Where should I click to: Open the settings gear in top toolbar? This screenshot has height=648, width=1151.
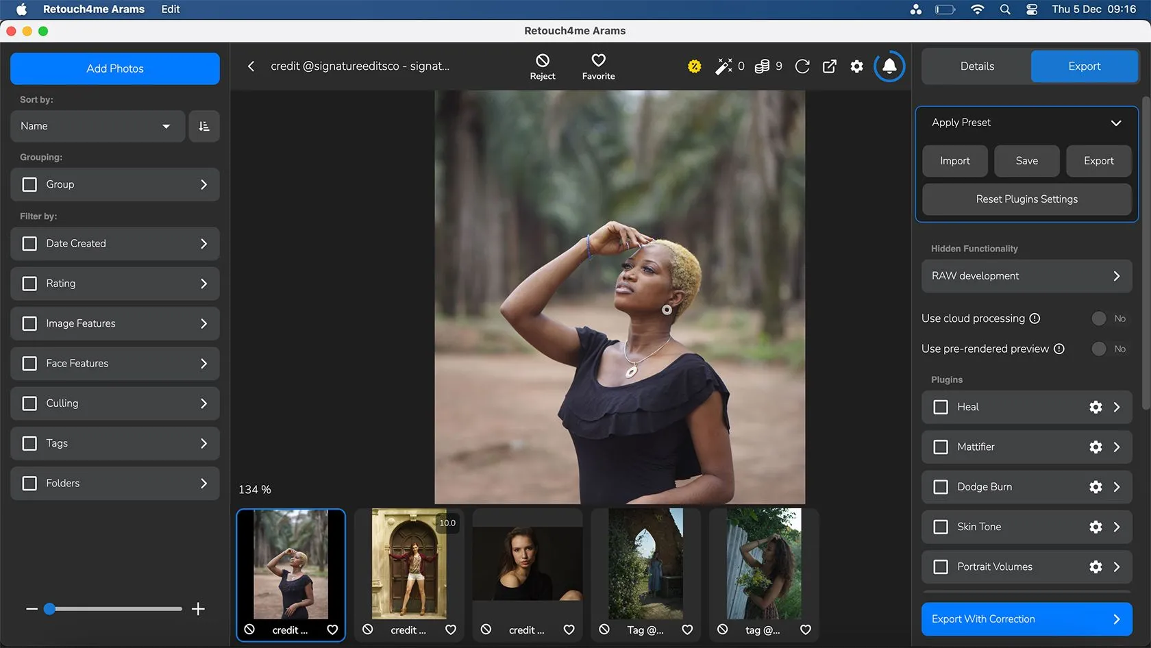tap(857, 66)
